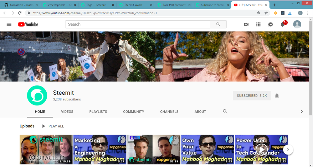
Task: Open the YouTube apps grid icon
Action: click(258, 24)
